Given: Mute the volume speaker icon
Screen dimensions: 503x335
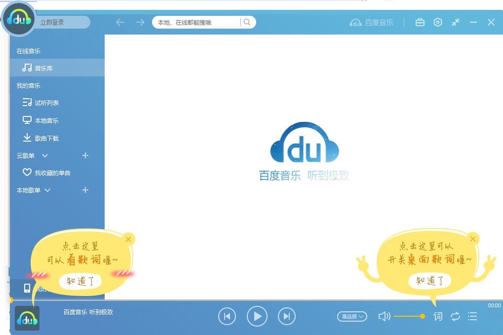Looking at the screenshot, I should coord(384,316).
